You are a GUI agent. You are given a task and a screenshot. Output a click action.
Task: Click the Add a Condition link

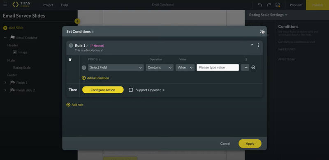(x=98, y=78)
